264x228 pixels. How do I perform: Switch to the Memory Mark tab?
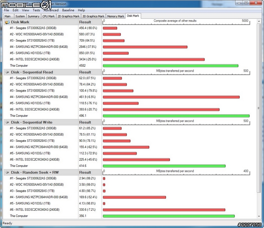(115, 16)
